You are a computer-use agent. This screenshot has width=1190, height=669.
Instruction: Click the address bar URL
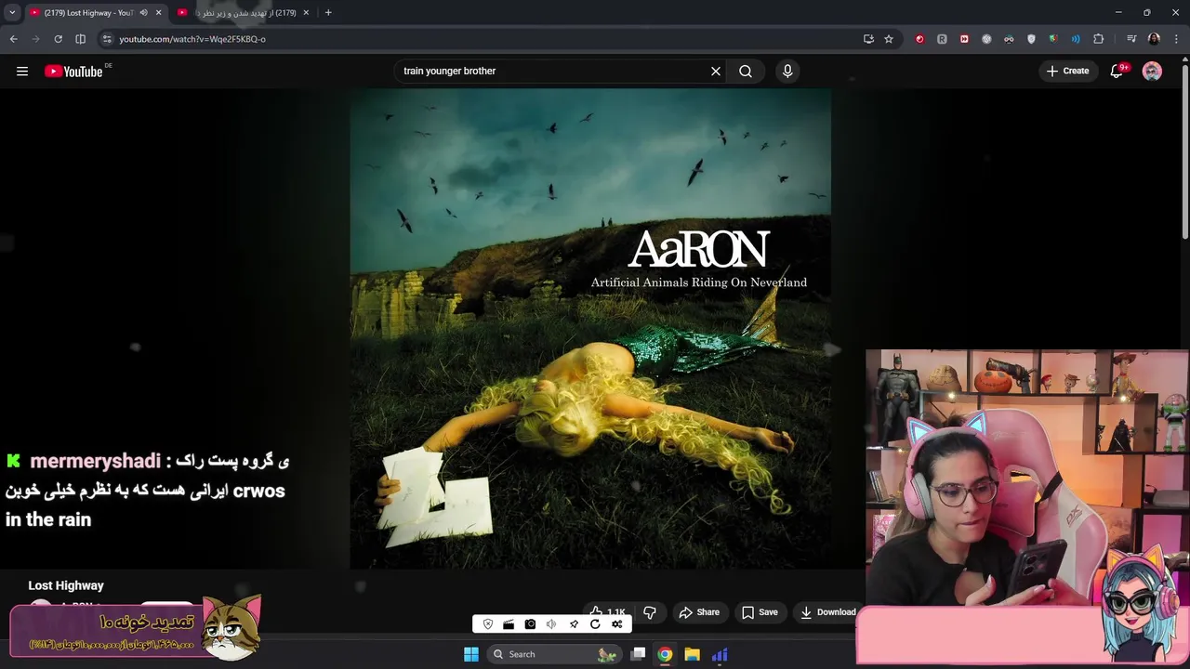point(192,39)
